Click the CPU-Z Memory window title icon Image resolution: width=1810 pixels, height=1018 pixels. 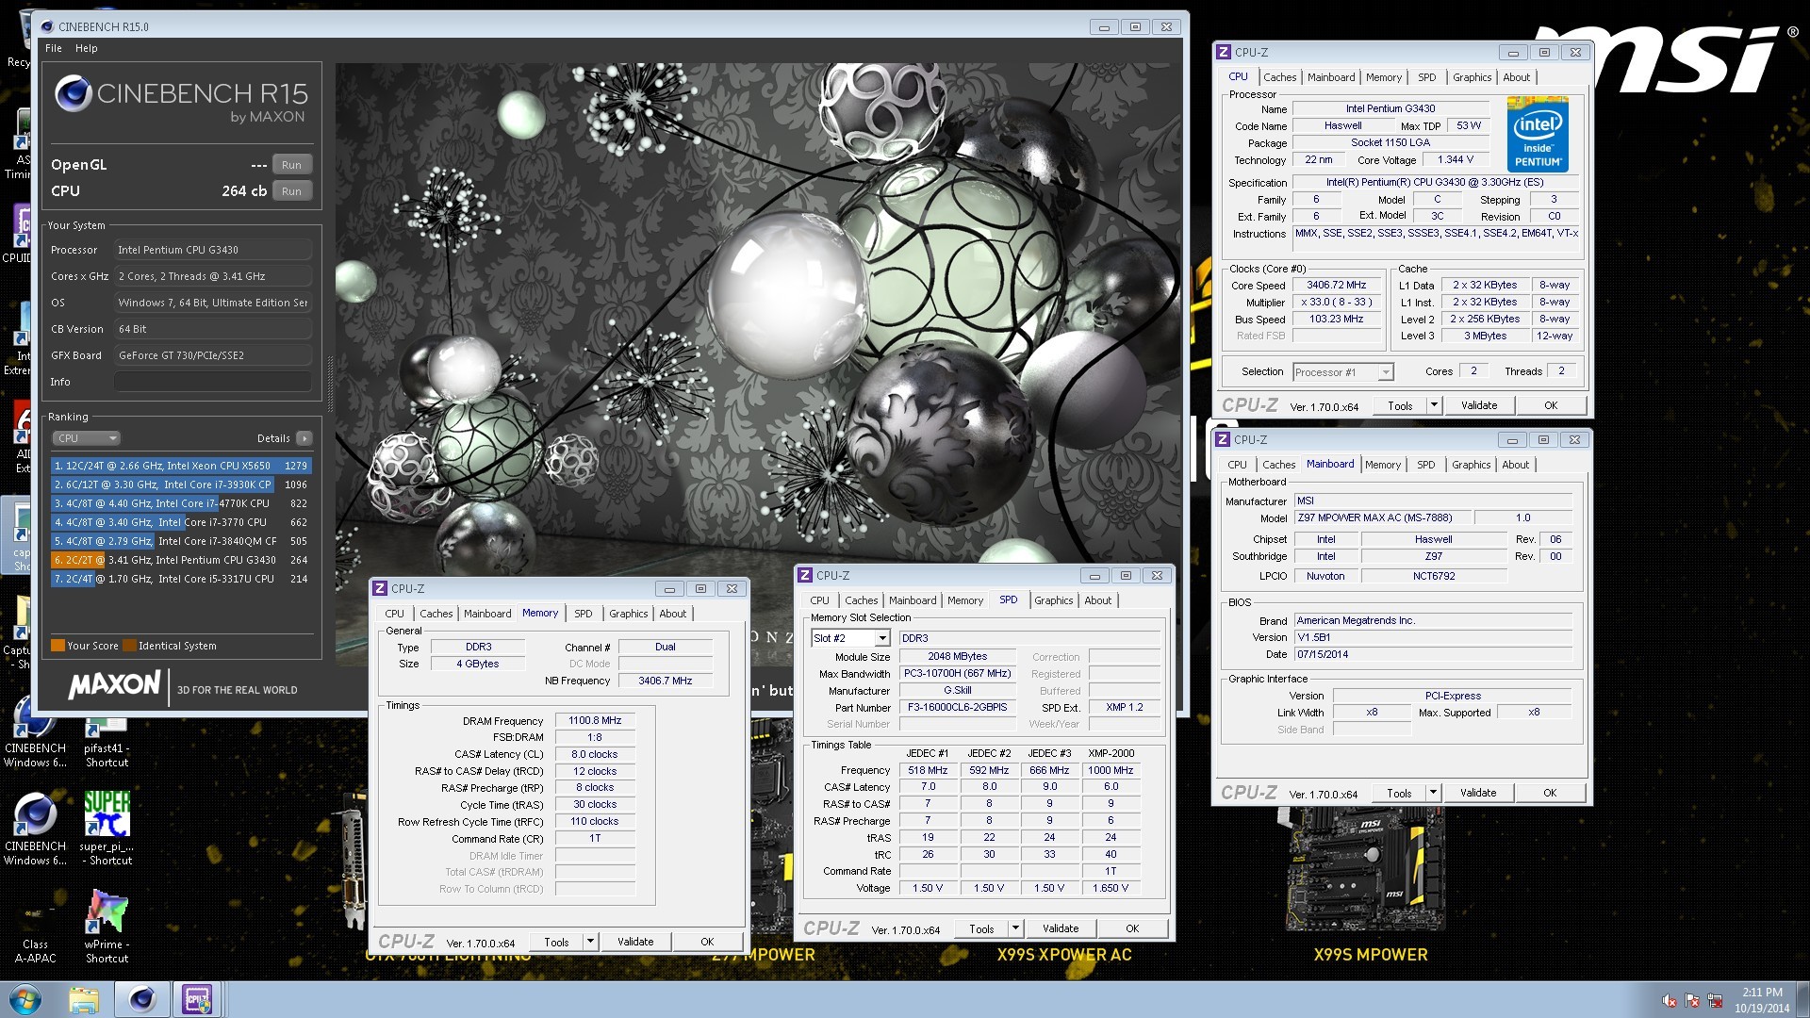click(x=381, y=588)
